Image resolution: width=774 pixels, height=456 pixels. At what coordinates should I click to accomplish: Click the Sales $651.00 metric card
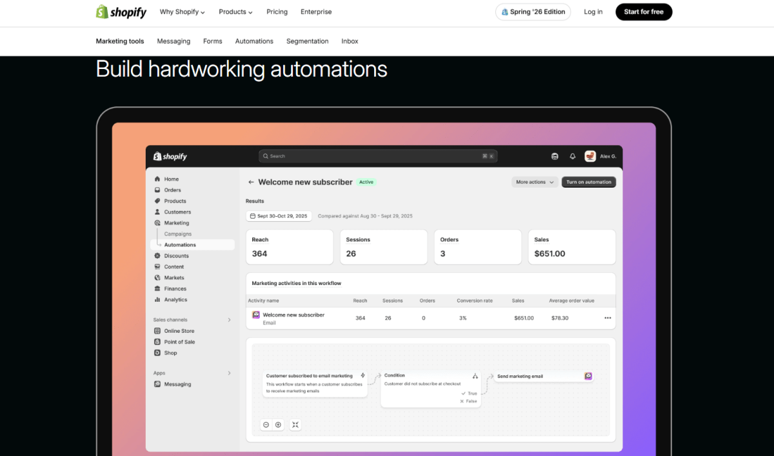point(572,247)
